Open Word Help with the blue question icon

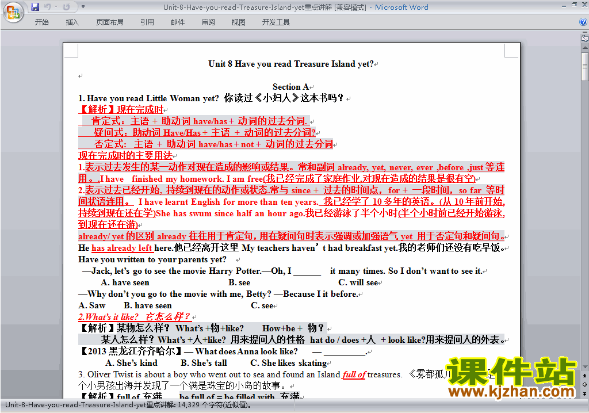point(583,22)
